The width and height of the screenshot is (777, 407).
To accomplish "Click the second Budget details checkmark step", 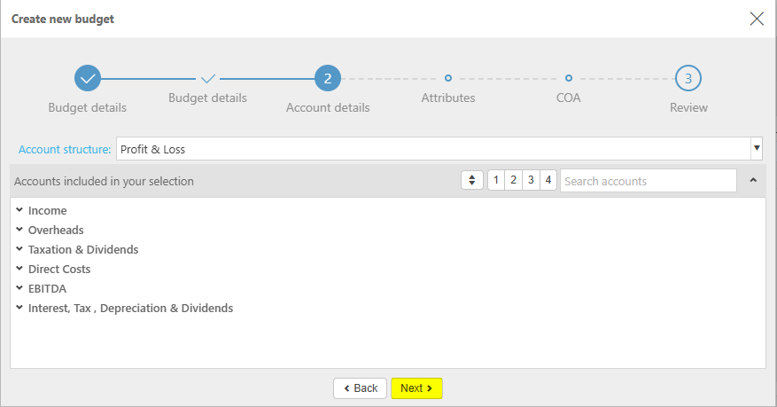I will pyautogui.click(x=208, y=79).
